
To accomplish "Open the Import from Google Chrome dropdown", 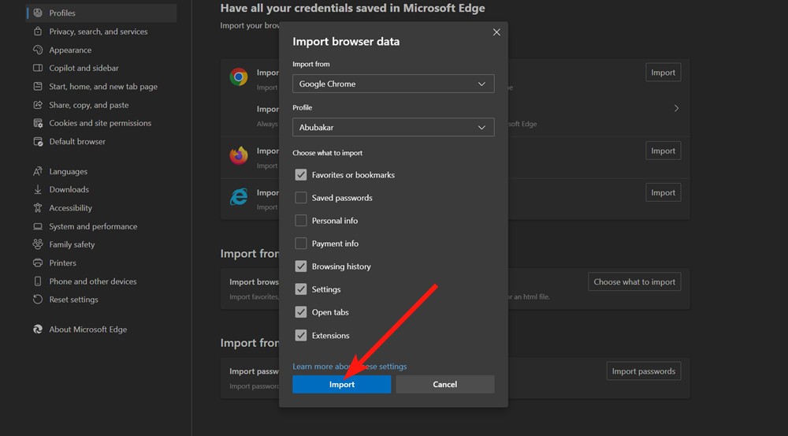I will point(393,84).
